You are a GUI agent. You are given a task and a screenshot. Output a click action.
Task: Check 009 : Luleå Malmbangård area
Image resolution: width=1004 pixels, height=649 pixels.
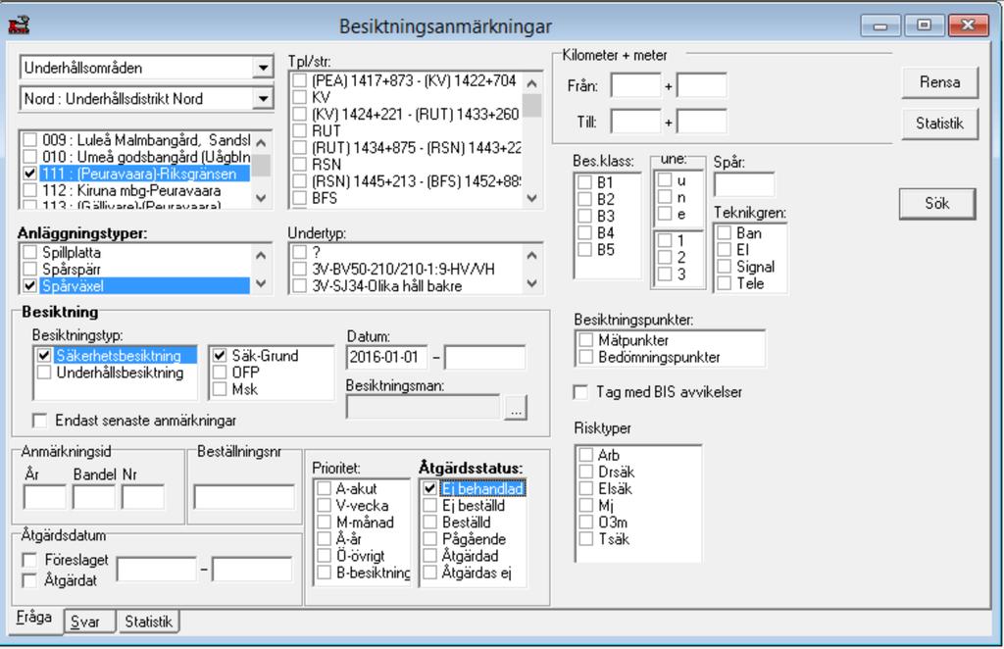point(29,140)
